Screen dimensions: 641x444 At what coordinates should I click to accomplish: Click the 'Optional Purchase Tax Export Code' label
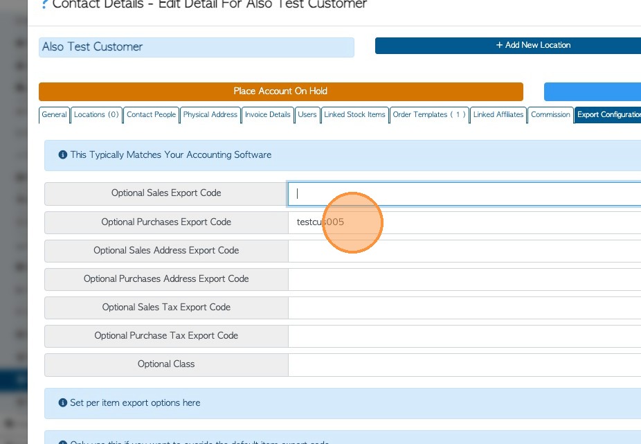pyautogui.click(x=166, y=335)
